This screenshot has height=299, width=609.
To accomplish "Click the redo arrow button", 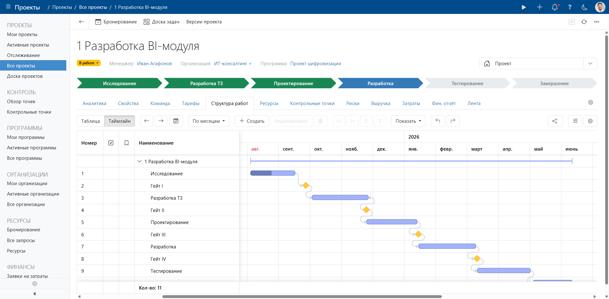I will pos(453,121).
